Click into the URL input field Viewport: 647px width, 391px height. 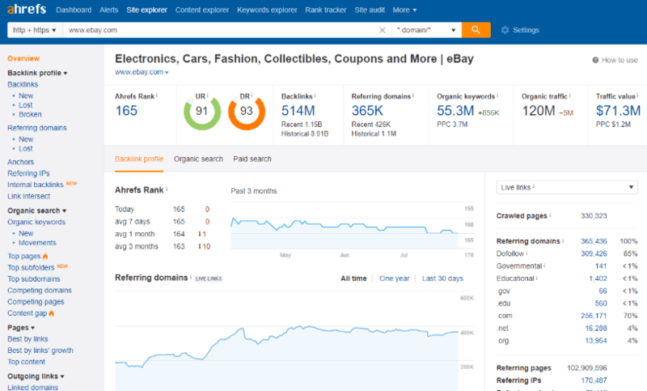[x=218, y=30]
